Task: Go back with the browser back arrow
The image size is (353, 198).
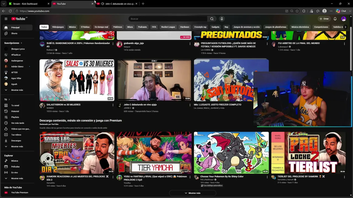Action: coord(4,11)
